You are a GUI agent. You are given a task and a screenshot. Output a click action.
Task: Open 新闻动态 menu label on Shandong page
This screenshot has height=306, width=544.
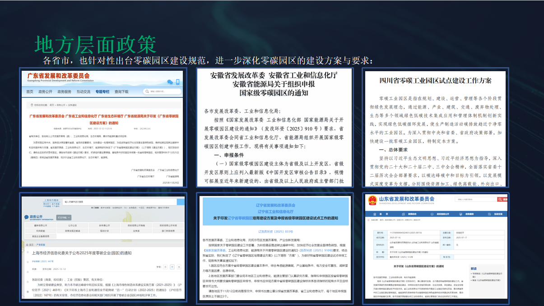click(412, 214)
